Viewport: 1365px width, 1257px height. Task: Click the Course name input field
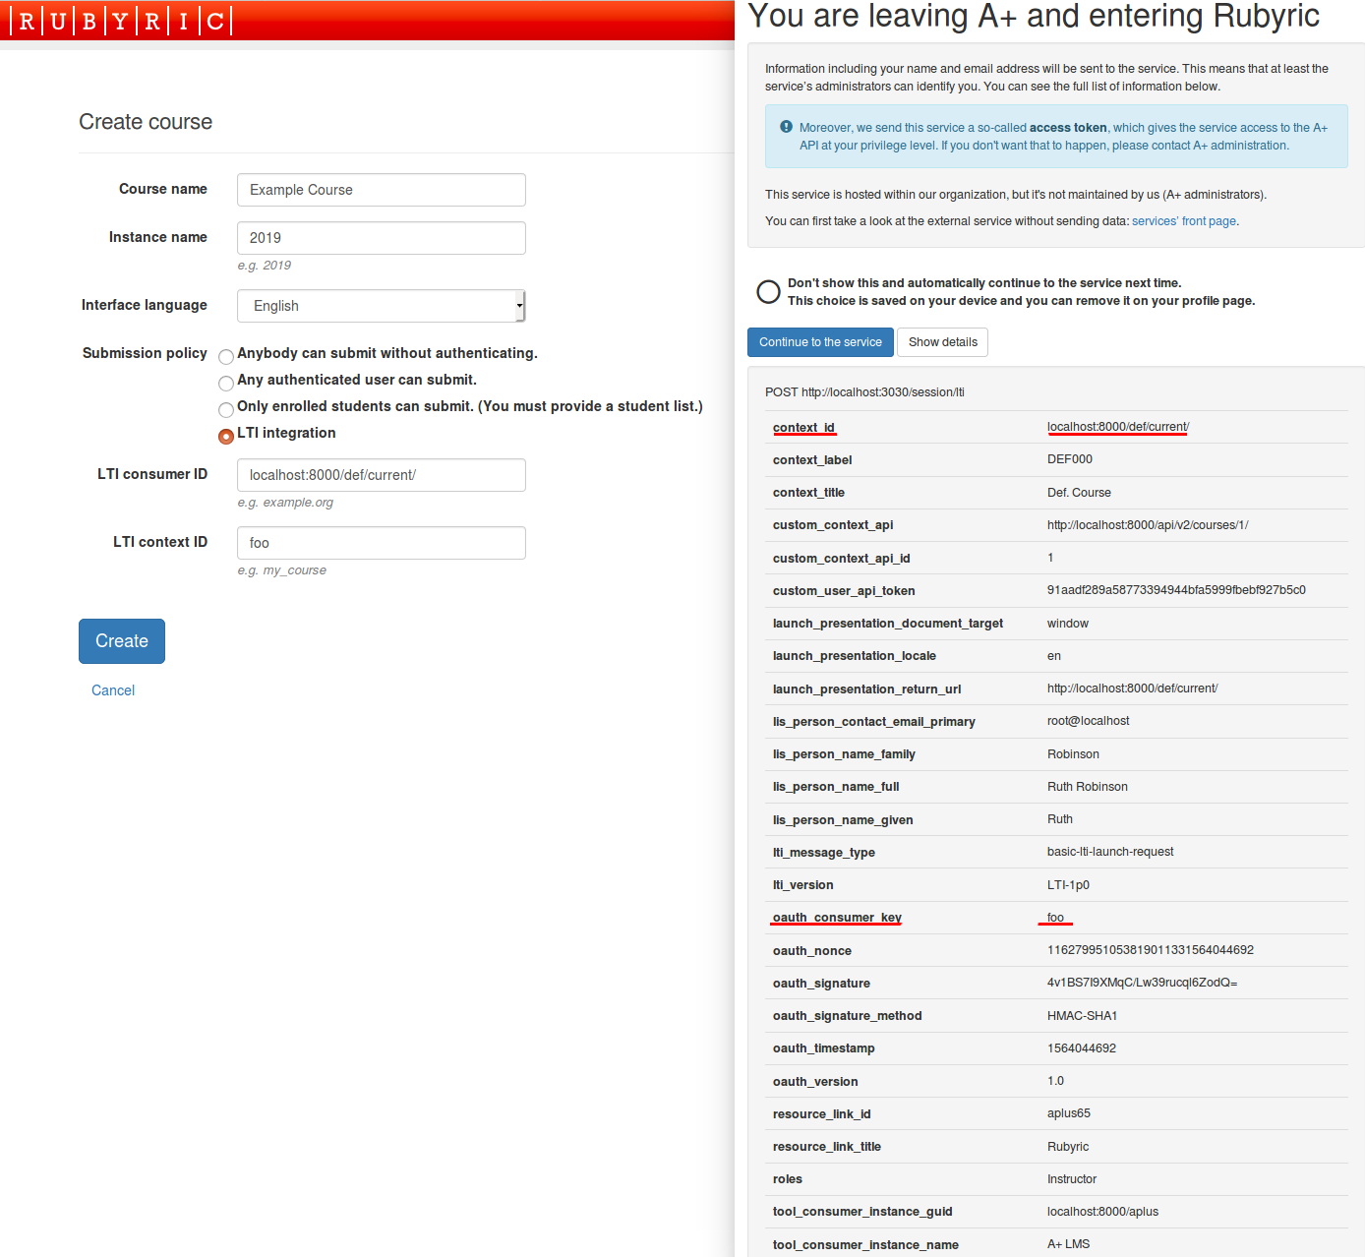382,190
